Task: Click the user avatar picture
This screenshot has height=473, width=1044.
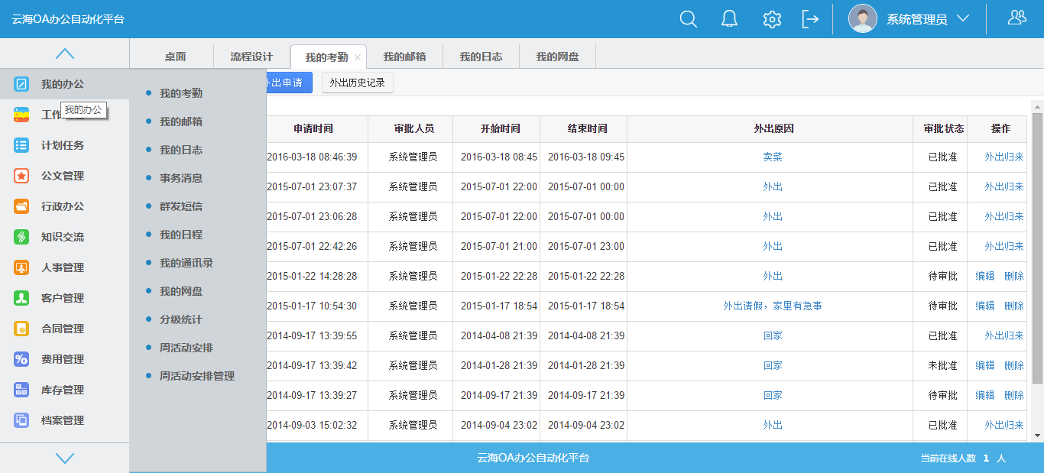Action: click(x=863, y=19)
